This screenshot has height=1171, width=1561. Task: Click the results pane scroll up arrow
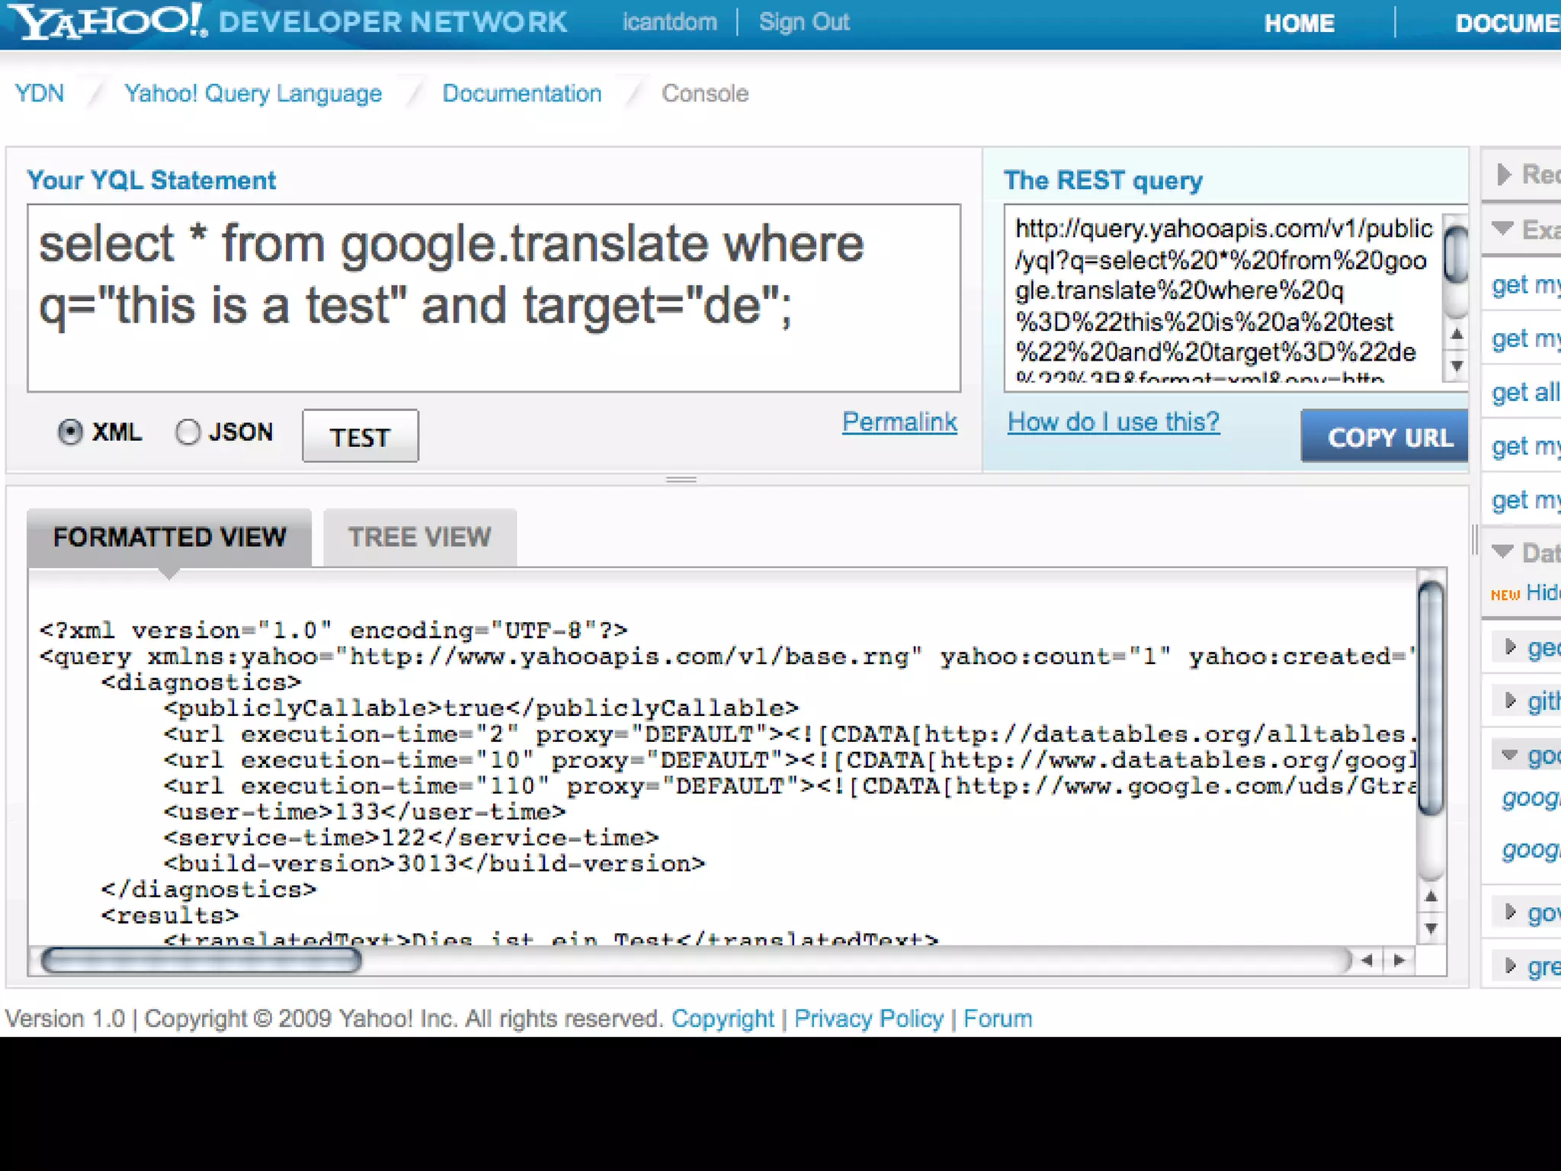1431,897
